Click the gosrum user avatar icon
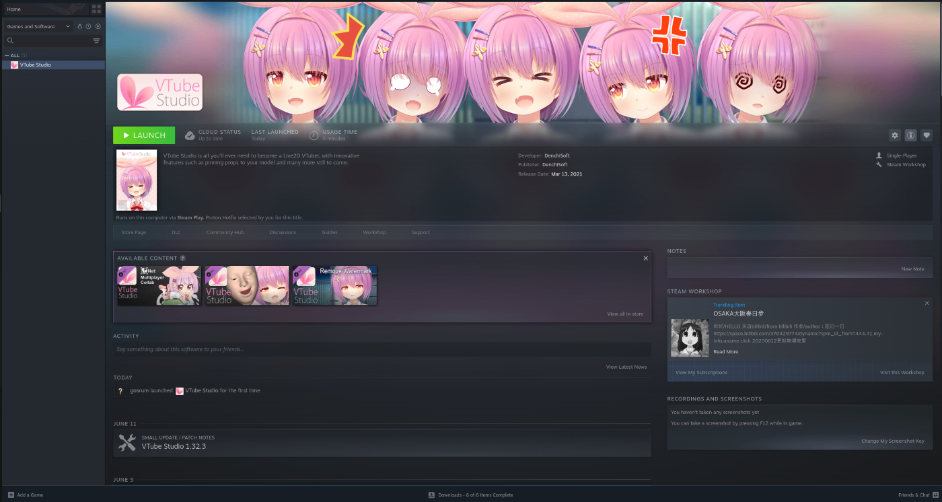 tap(120, 391)
